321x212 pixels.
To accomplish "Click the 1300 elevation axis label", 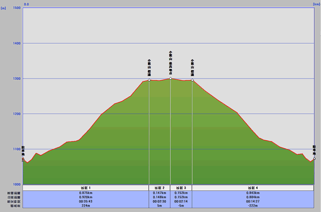I will pyautogui.click(x=16, y=79).
